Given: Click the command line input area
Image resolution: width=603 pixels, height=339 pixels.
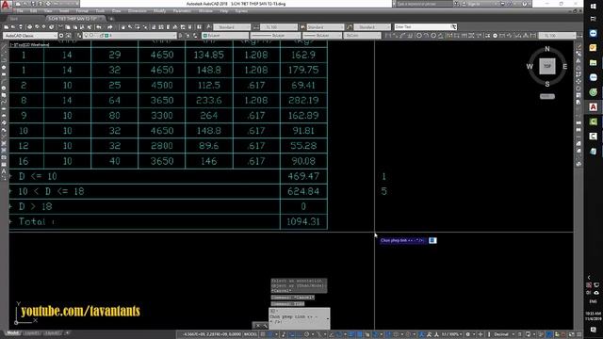Looking at the screenshot, I should tap(299, 317).
